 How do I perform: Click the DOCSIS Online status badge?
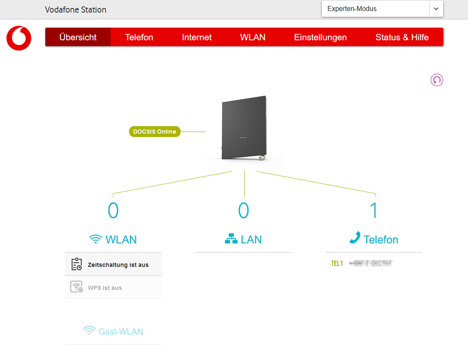pyautogui.click(x=155, y=132)
